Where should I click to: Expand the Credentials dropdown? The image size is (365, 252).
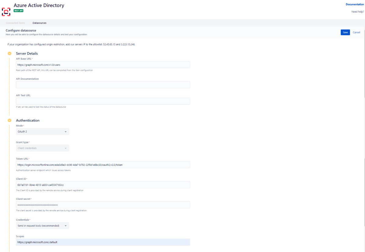(x=42, y=226)
